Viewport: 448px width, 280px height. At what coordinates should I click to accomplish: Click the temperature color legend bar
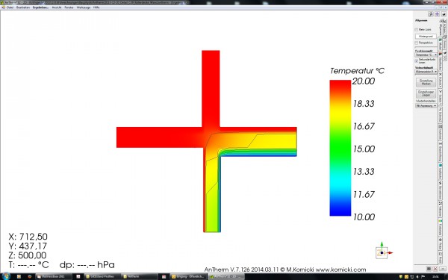340,148
